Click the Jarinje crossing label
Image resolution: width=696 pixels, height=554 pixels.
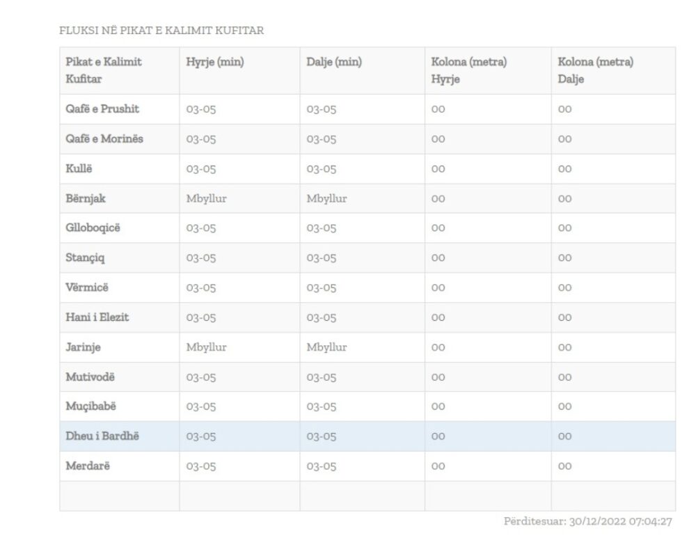(x=84, y=347)
